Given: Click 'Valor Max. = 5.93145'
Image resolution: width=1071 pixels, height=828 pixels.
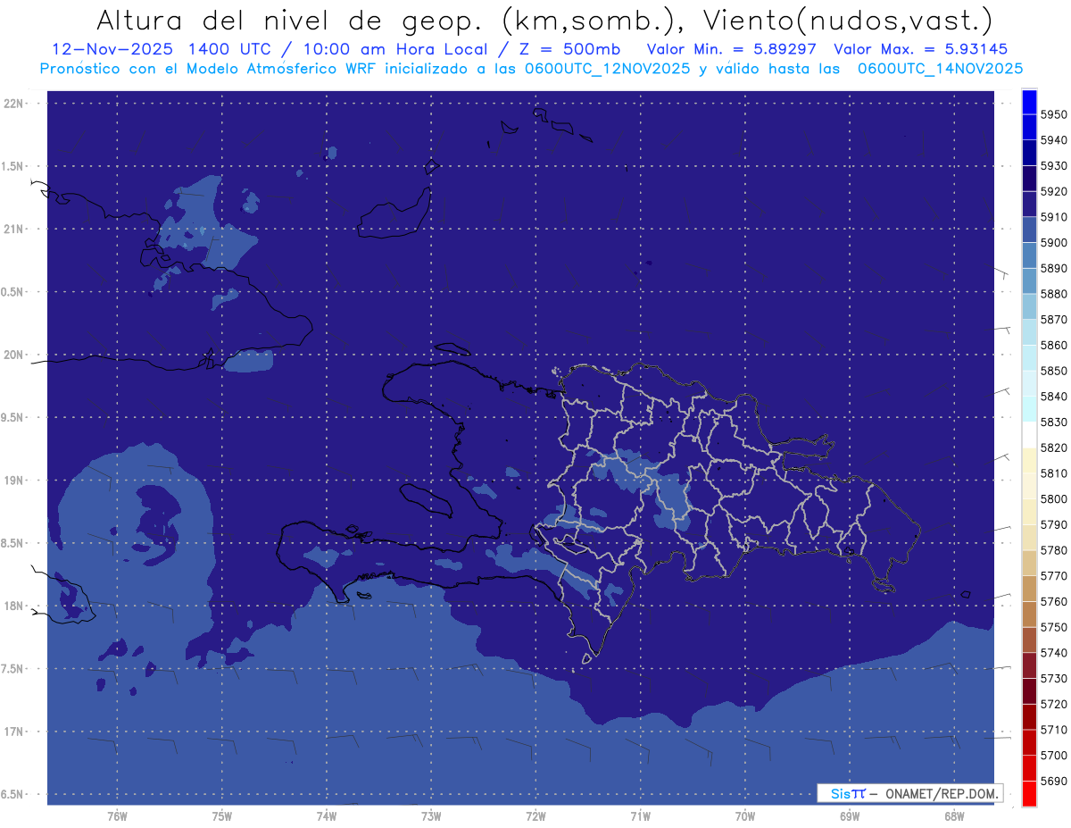Looking at the screenshot, I should coord(921,50).
